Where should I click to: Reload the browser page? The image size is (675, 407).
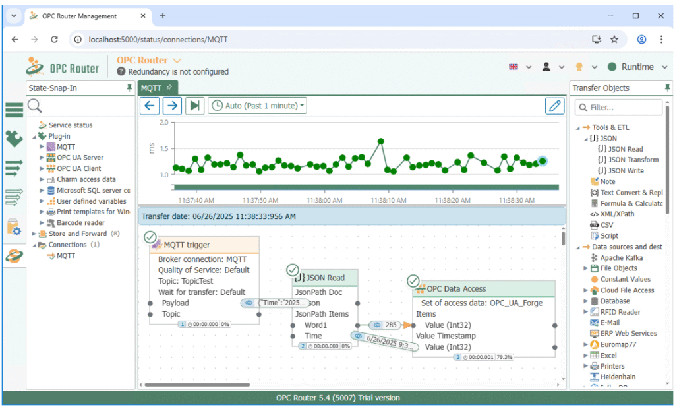54,39
